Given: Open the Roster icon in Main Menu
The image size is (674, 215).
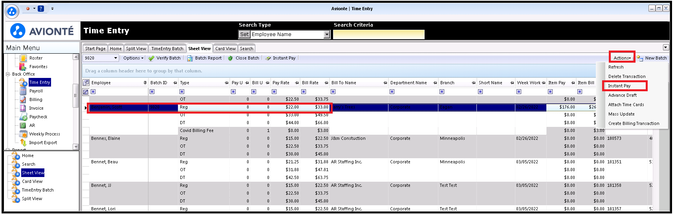Looking at the screenshot, I should coord(24,58).
